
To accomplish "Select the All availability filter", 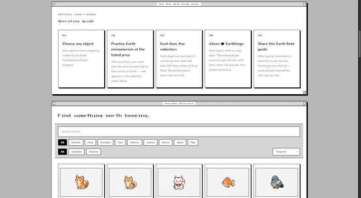I will pyautogui.click(x=62, y=152).
